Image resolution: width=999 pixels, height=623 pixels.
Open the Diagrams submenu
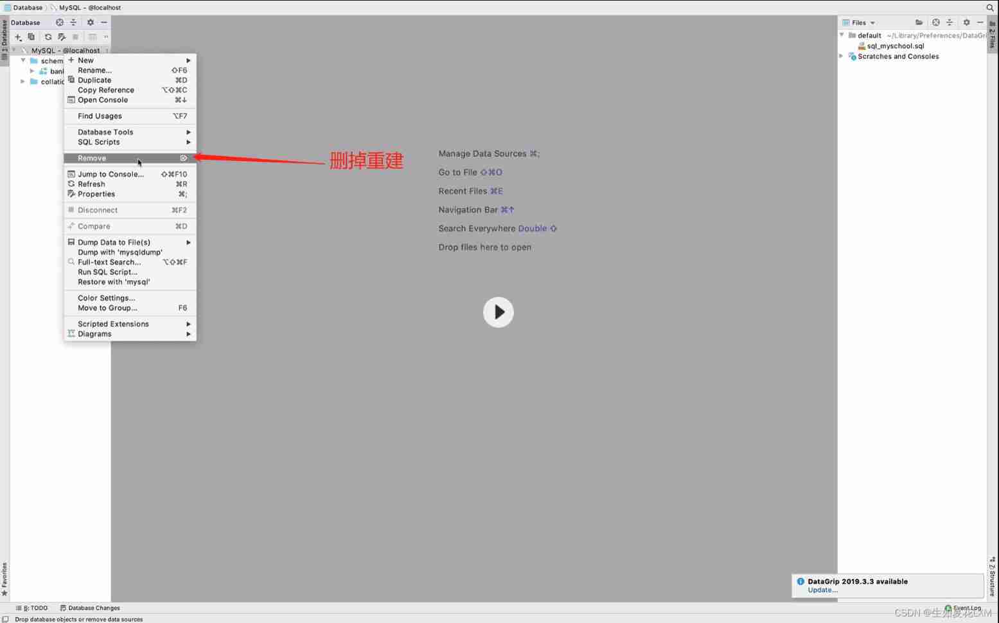coord(130,334)
